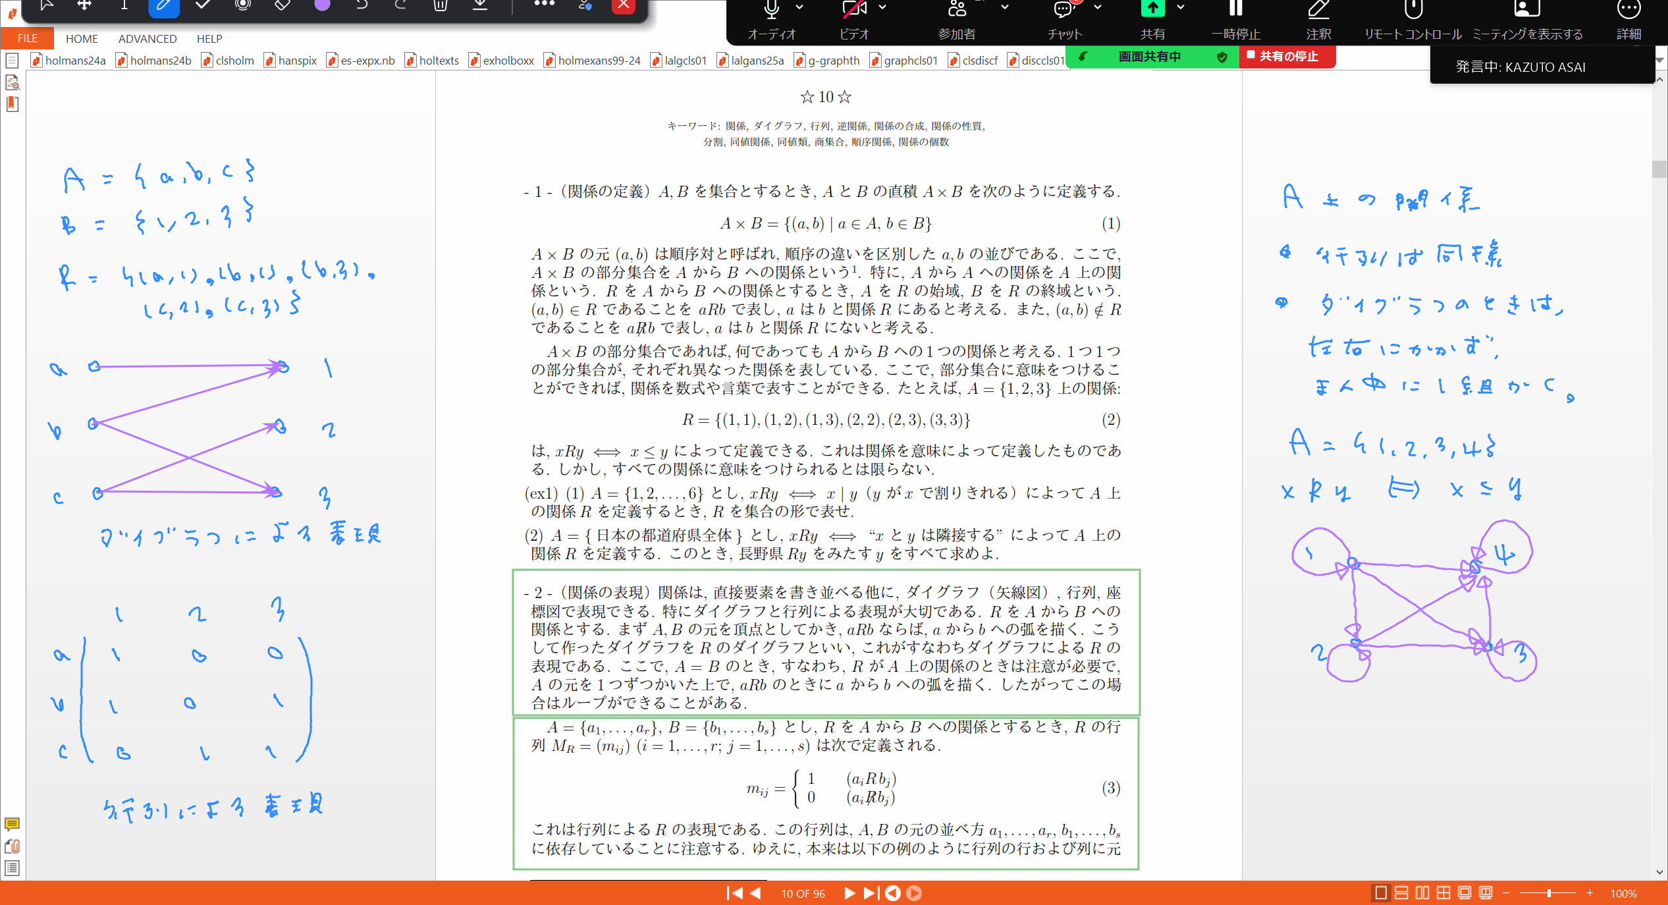This screenshot has width=1668, height=905.
Task: Open the comments panel sidebar icon
Action: (12, 824)
